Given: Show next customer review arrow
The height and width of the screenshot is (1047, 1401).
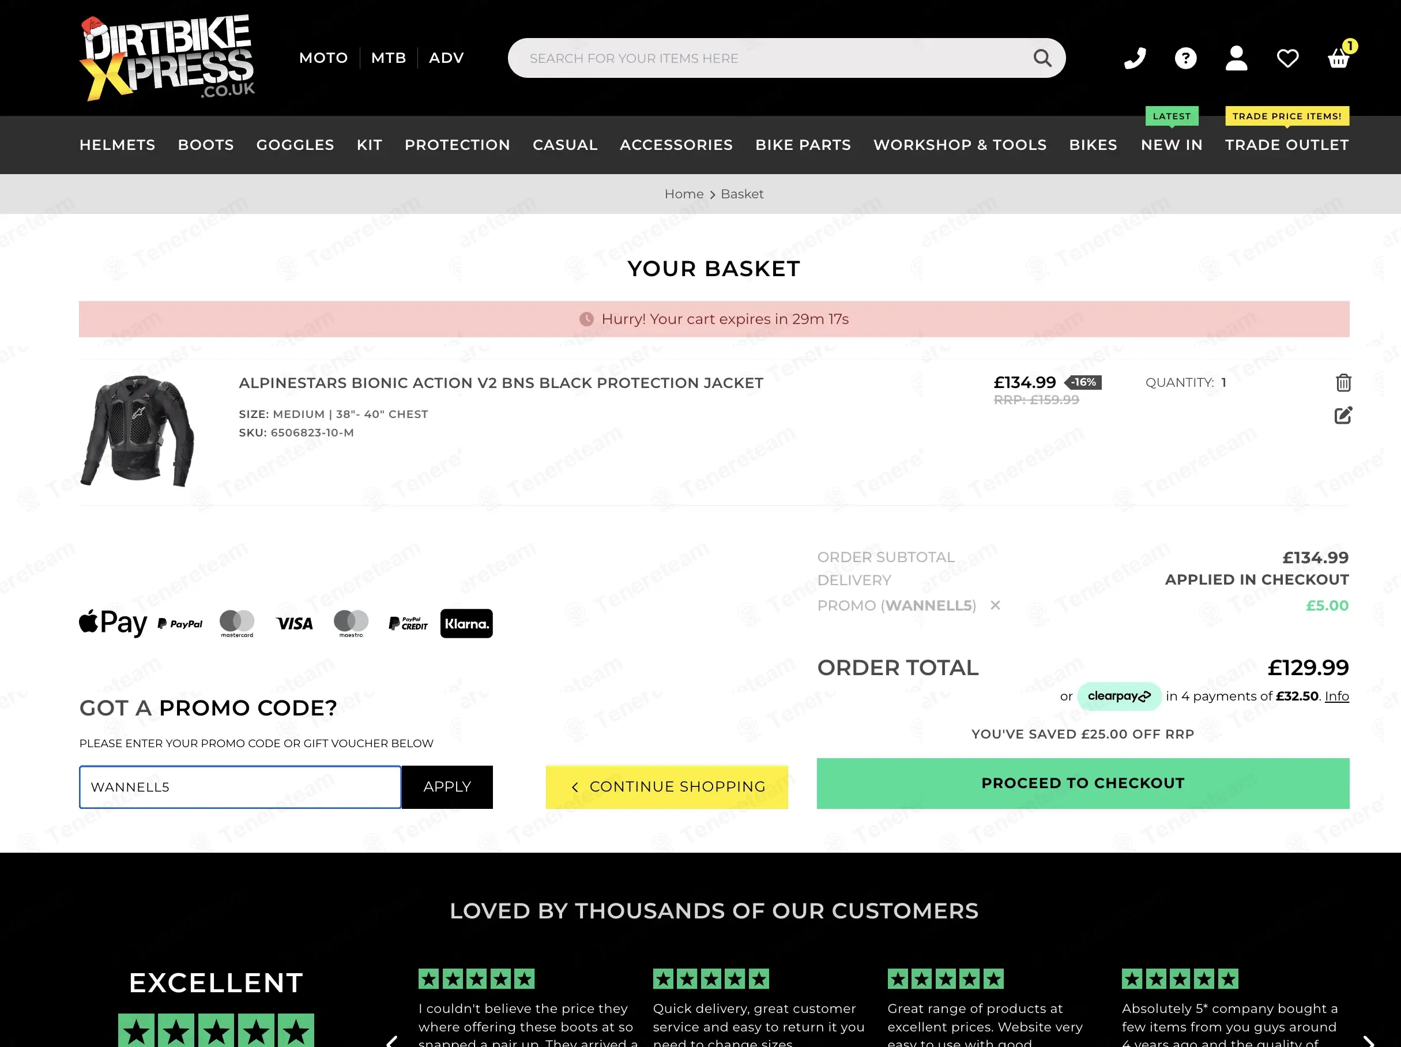Looking at the screenshot, I should coord(1368,1040).
